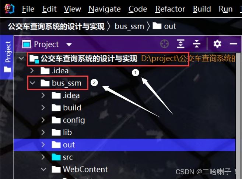Click the cyan src folder icon

56,157
